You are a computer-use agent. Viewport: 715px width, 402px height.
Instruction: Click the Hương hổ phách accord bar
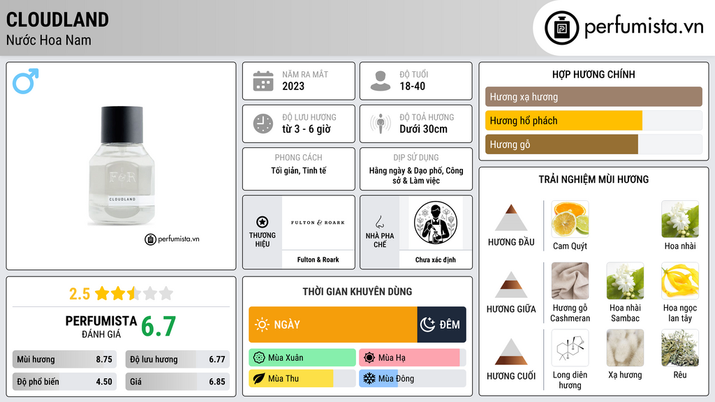pos(594,121)
